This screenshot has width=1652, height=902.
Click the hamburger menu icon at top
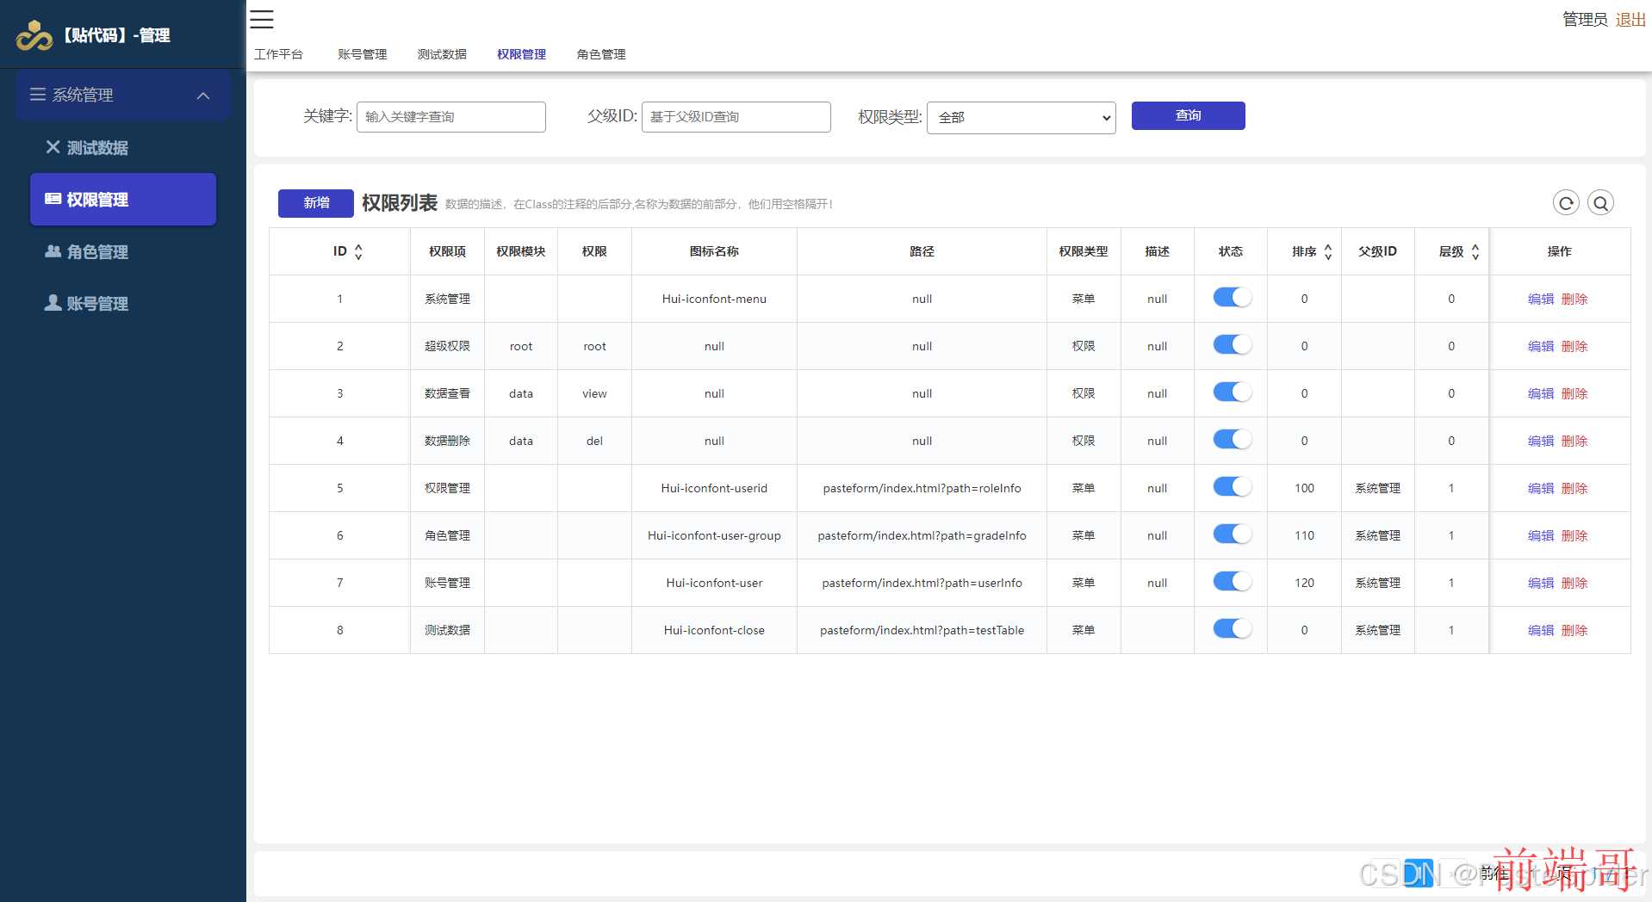pos(262,19)
